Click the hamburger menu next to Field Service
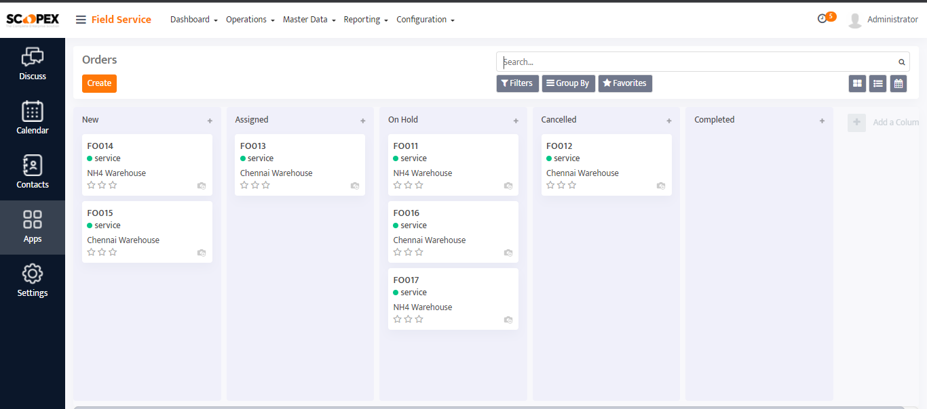Viewport: 927px width, 409px height. pos(81,20)
